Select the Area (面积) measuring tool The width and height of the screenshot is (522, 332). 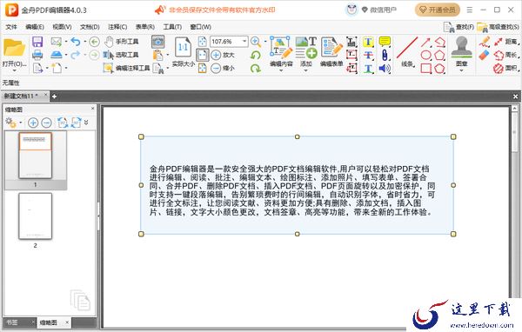click(x=506, y=68)
